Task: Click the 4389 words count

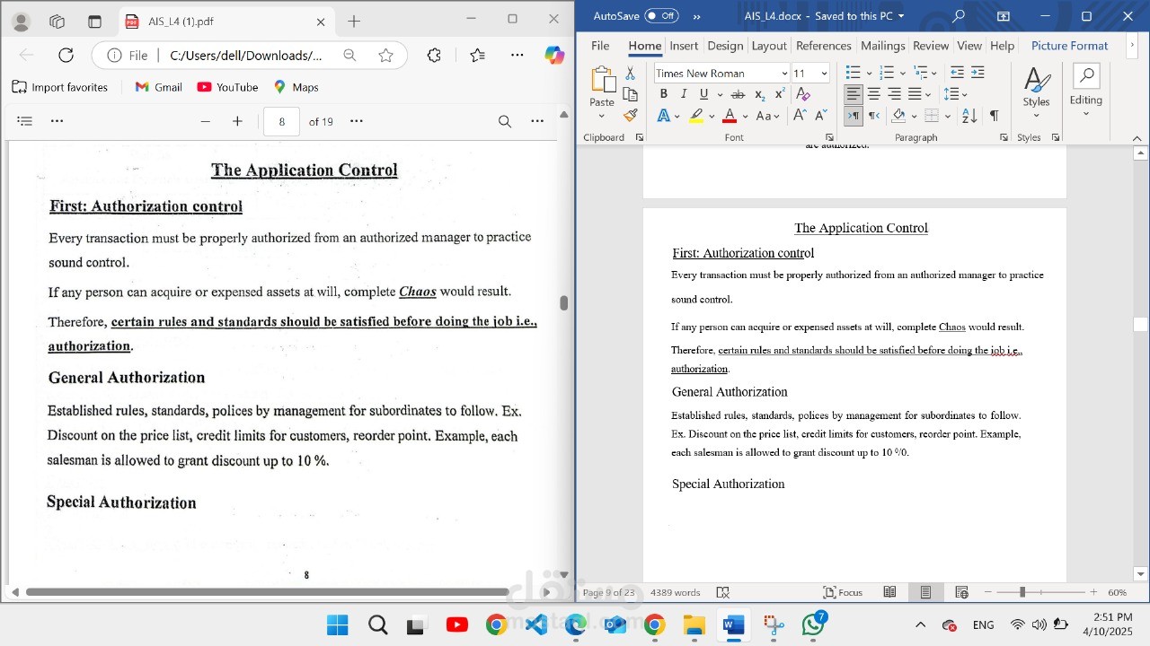Action: click(x=676, y=592)
